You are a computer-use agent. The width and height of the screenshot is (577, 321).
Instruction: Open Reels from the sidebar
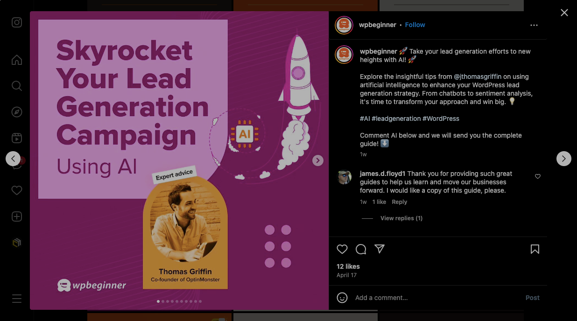[17, 138]
